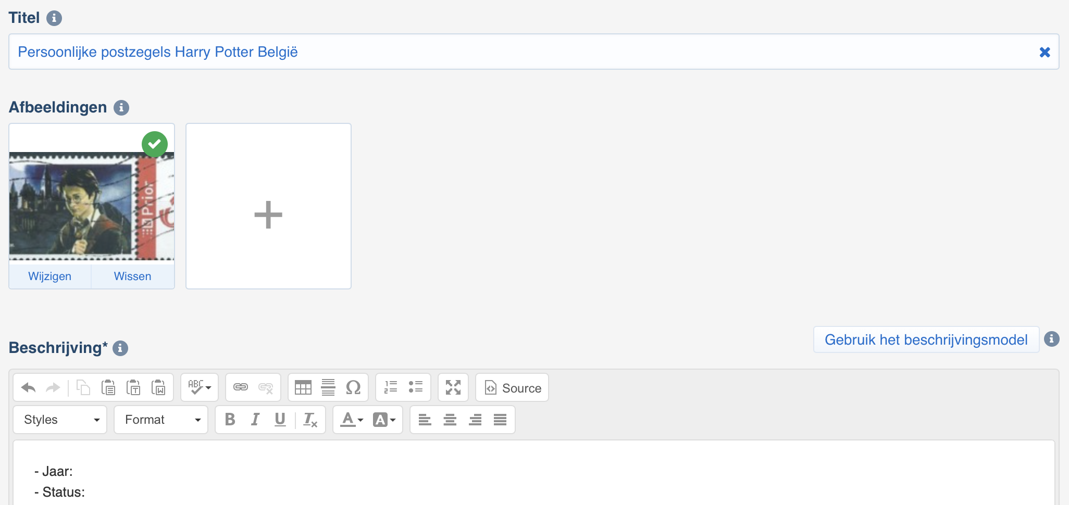
Task: Switch editor to Source view
Action: pos(512,387)
